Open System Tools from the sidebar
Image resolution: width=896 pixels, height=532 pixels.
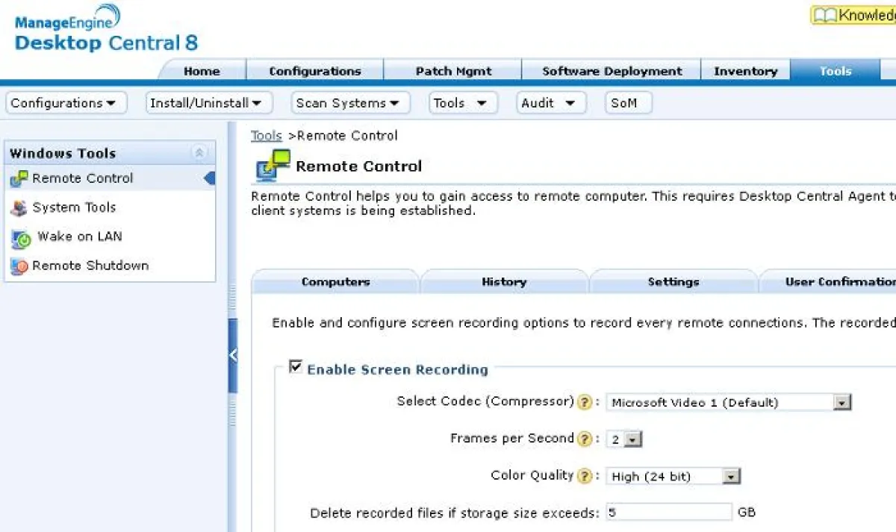click(74, 207)
